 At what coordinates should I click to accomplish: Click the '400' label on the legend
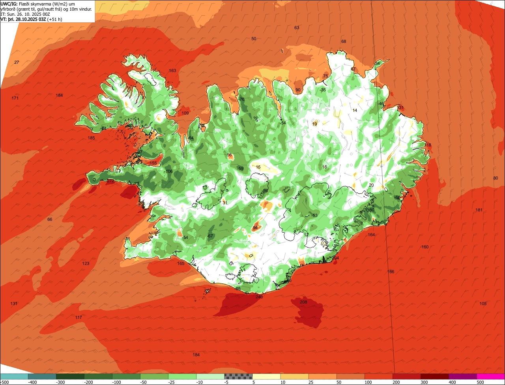pyautogui.click(x=453, y=382)
